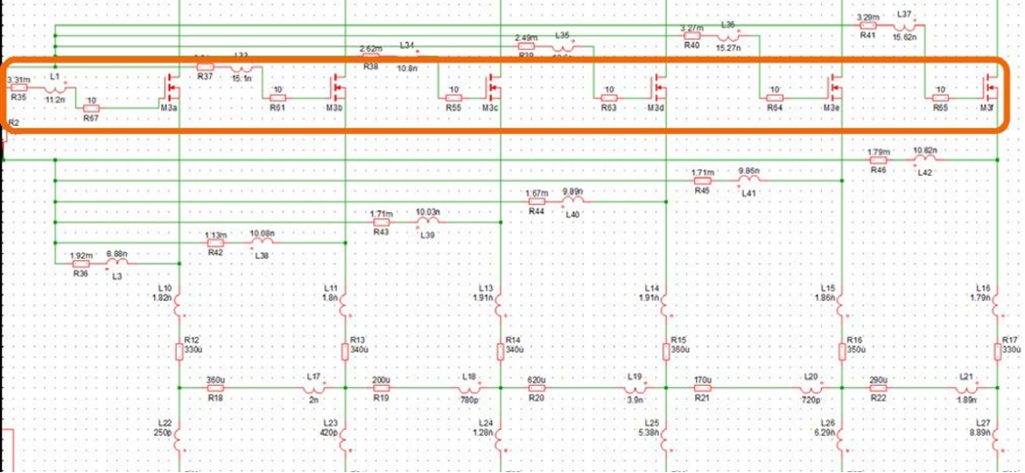Click the 1.79n value of L16
This screenshot has width=1025, height=473.
981,297
